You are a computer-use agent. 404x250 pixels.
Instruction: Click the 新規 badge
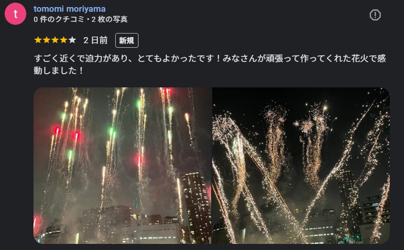(x=127, y=41)
